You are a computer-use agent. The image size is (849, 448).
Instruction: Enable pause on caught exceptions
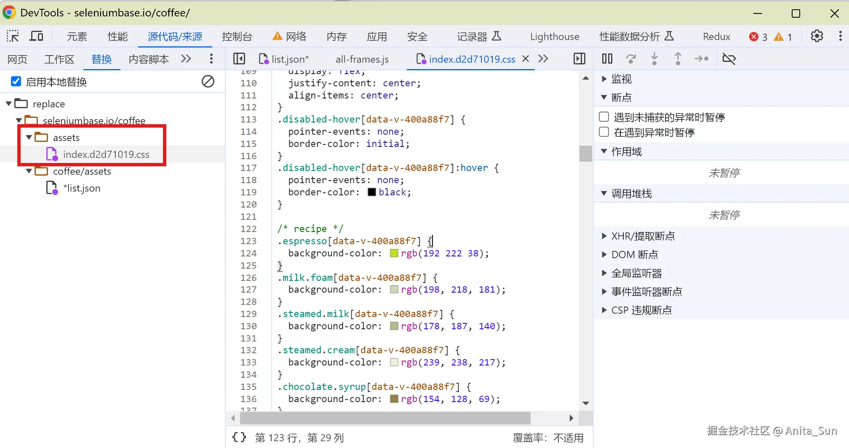[x=604, y=132]
